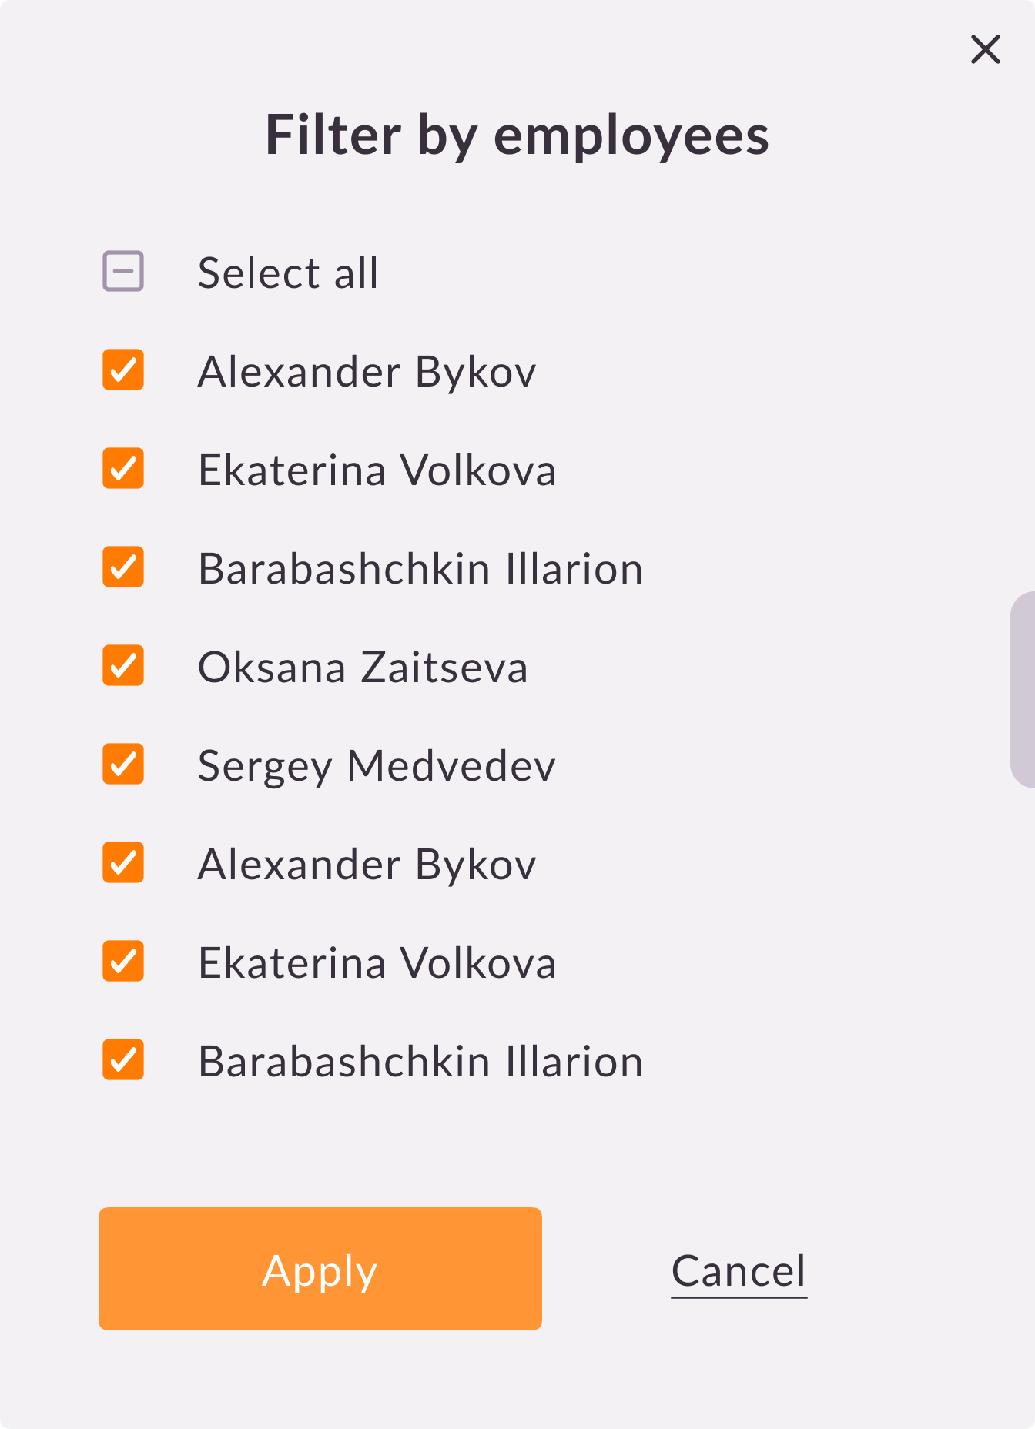Click the Oksana Zaitseva name label
The height and width of the screenshot is (1429, 1035).
pos(363,668)
